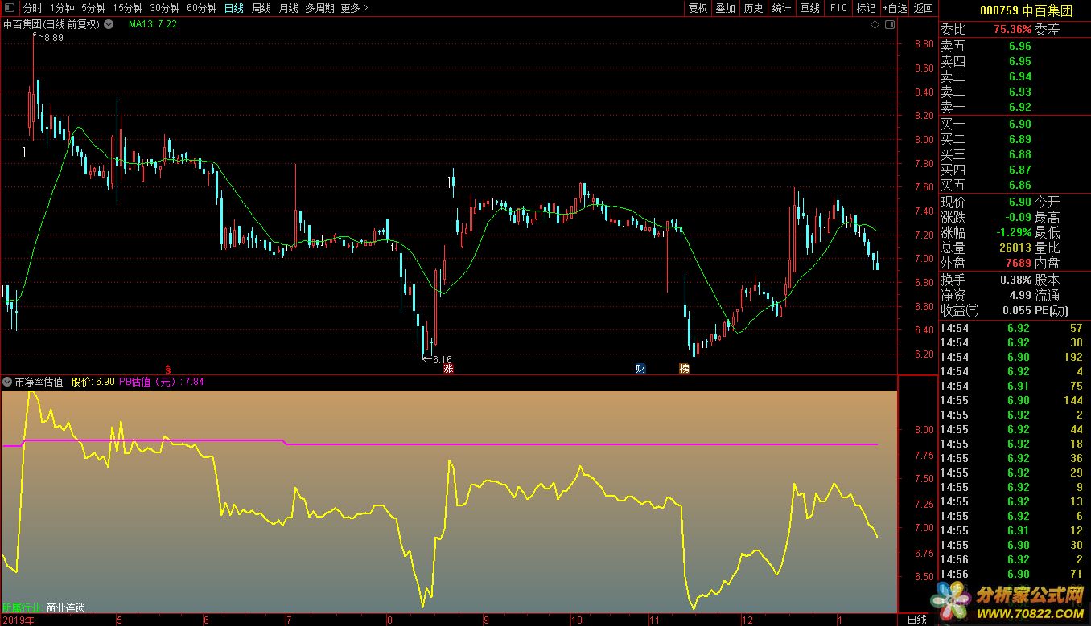Image resolution: width=1091 pixels, height=626 pixels.
Task: Click the 返回 back button
Action: pos(924,8)
